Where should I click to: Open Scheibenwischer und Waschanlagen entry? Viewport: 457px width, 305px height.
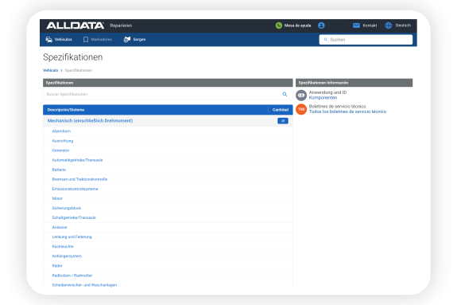tap(84, 285)
